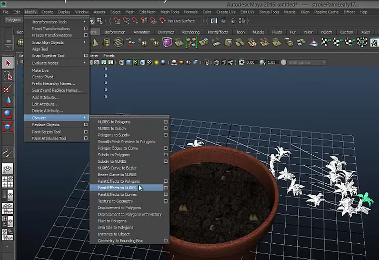Click the polygon pipe shelf icon
This screenshot has width=379, height=260.
click(106, 43)
